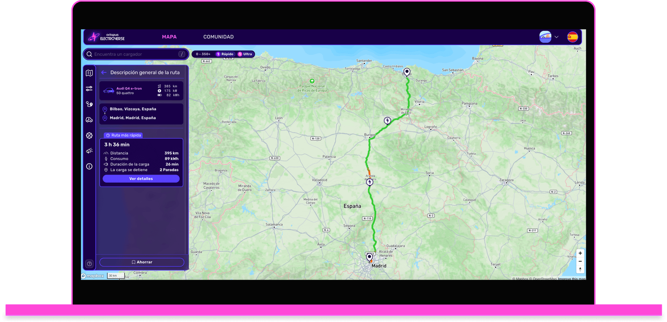Save the route with Ahorrar button
Viewport: 667px width, 322px height.
[141, 262]
